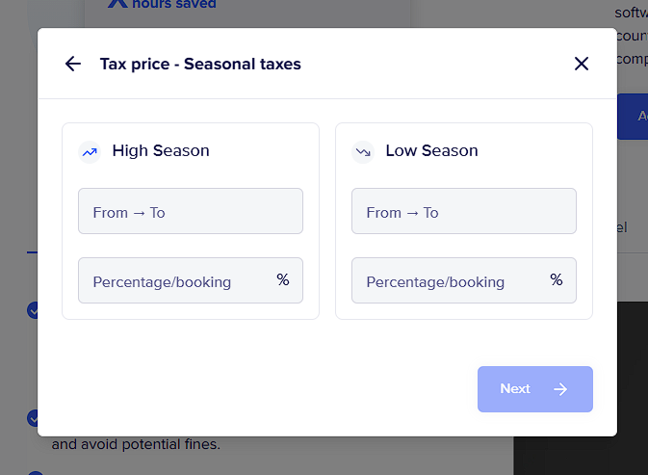Click the arrow icon inside Next button

[560, 389]
